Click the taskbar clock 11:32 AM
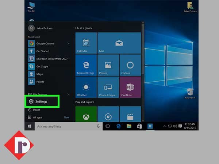The height and width of the screenshot is (164, 219). pyautogui.click(x=190, y=126)
